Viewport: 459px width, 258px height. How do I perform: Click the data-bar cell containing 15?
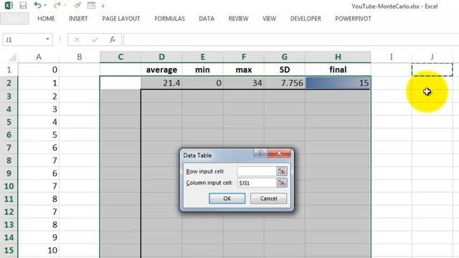[x=338, y=83]
